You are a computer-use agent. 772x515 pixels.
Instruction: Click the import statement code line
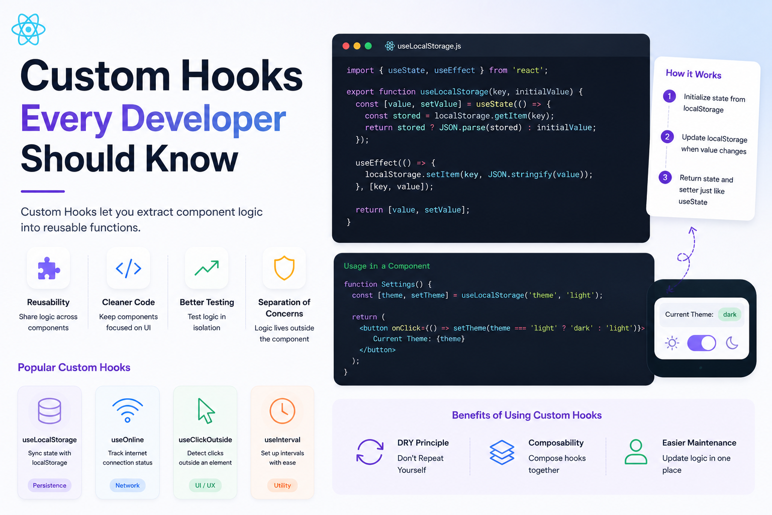(447, 70)
